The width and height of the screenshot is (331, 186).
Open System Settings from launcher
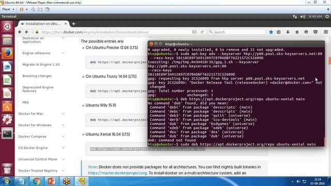[x=7, y=120]
